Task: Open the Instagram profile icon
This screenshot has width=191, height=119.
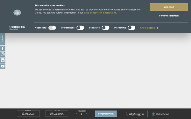Action: point(3,54)
